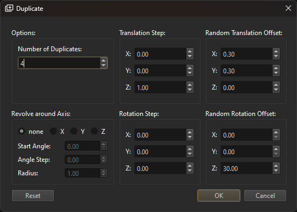Viewport: 297px width, 212px height.
Task: Close the Duplicate dialog
Action: 288,8
